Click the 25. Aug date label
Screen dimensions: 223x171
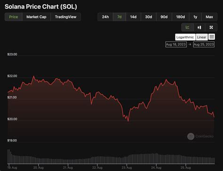click(185, 168)
